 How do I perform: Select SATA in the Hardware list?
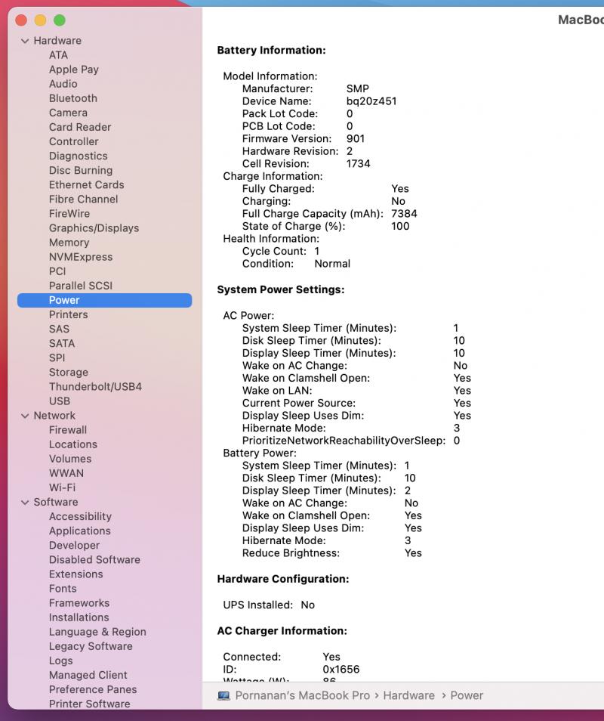point(62,343)
